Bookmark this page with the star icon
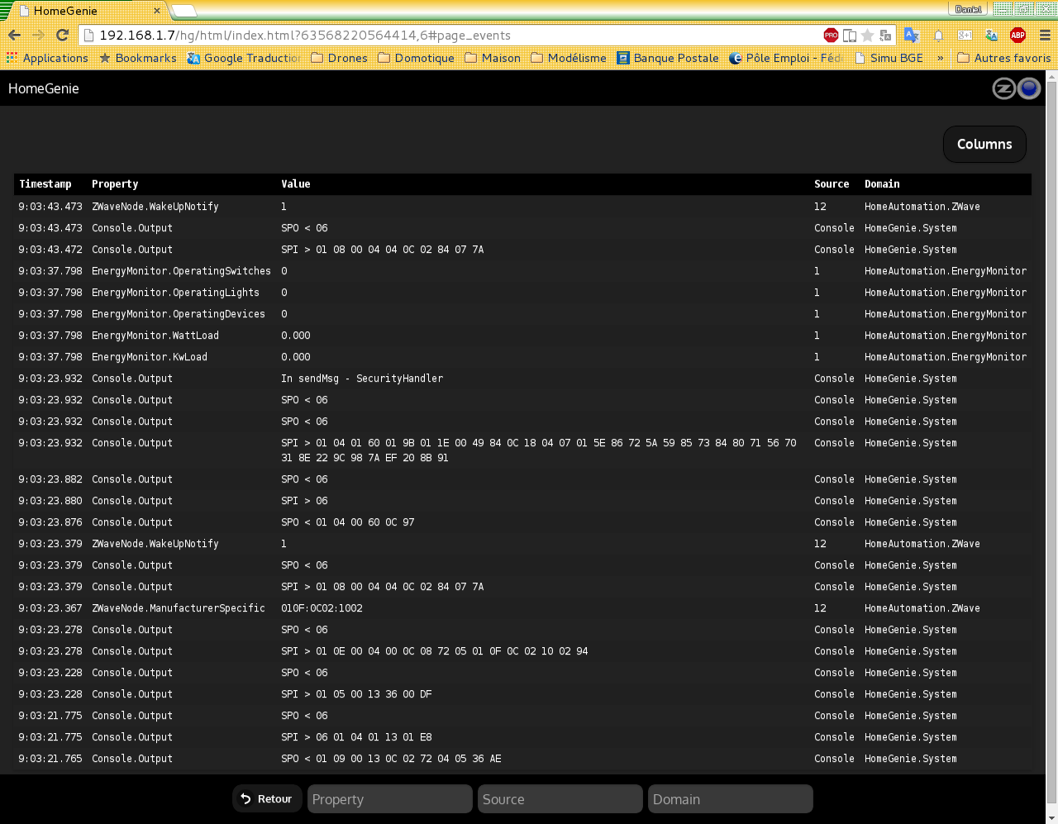This screenshot has width=1058, height=824. click(867, 36)
